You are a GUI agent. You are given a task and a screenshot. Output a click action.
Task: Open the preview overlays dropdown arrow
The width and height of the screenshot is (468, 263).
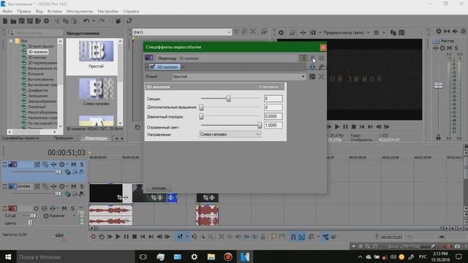click(384, 32)
